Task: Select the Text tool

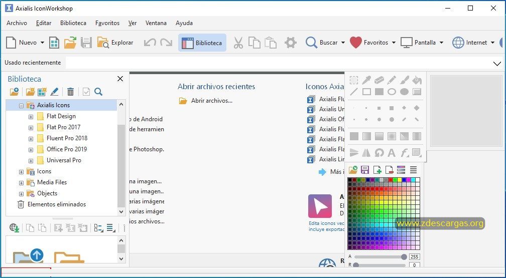Action: (392, 152)
